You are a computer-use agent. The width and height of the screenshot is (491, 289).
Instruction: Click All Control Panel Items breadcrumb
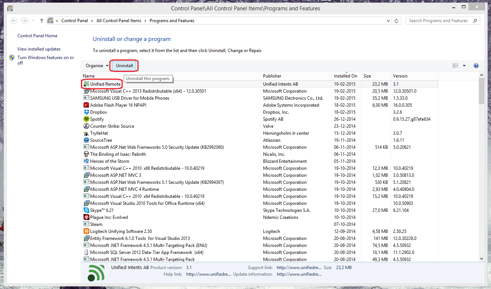[x=119, y=21]
